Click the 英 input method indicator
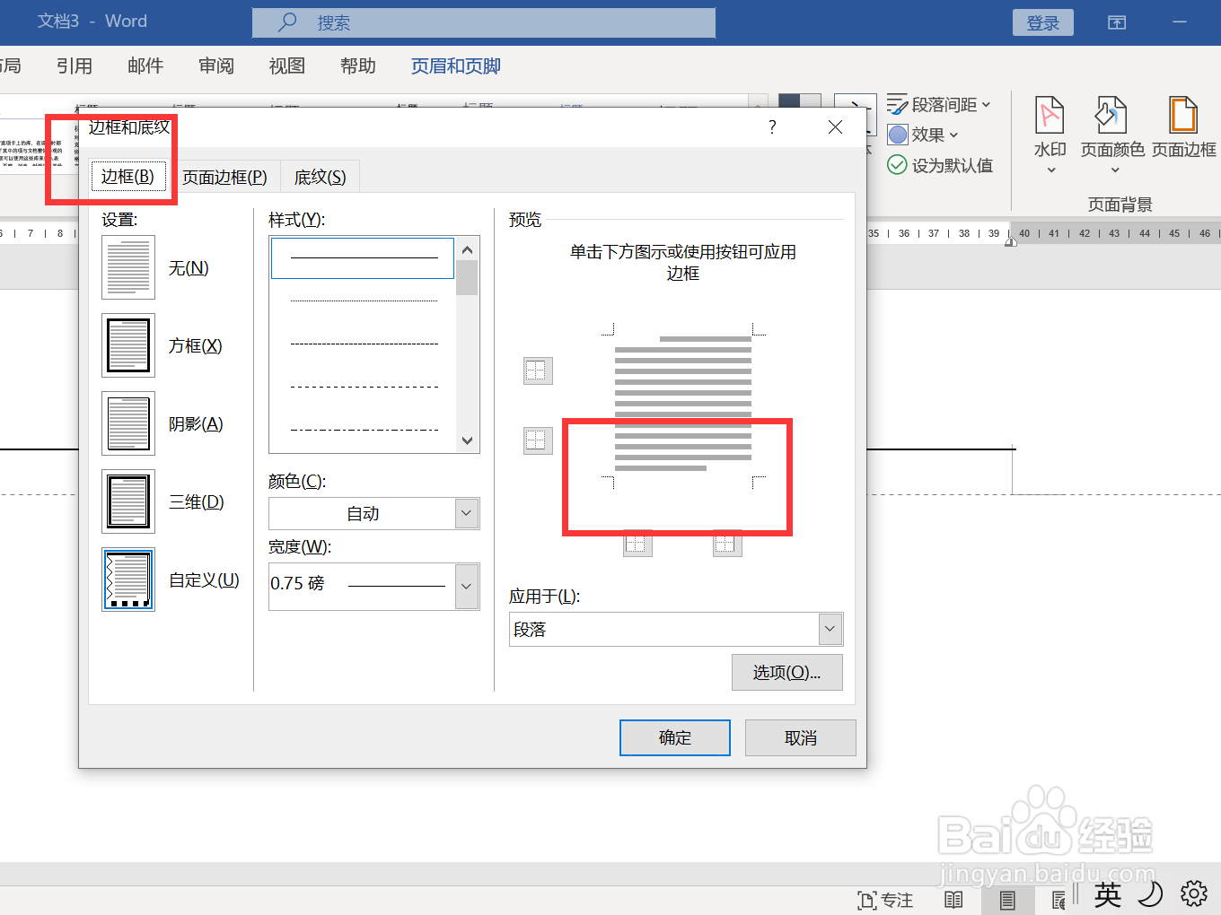Screen dimensions: 1221x915 tap(1108, 894)
